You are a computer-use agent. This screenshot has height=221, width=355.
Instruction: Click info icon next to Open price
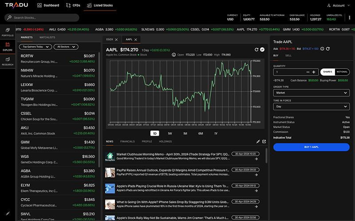coord(174,55)
